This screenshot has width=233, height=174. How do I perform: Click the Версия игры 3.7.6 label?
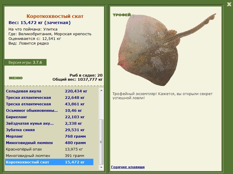(25, 62)
